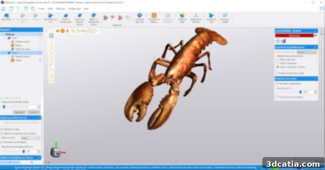Viewport: 325px width, 170px height.
Task: Click the Ajouter un scan toolbar icon
Action: click(x=211, y=15)
